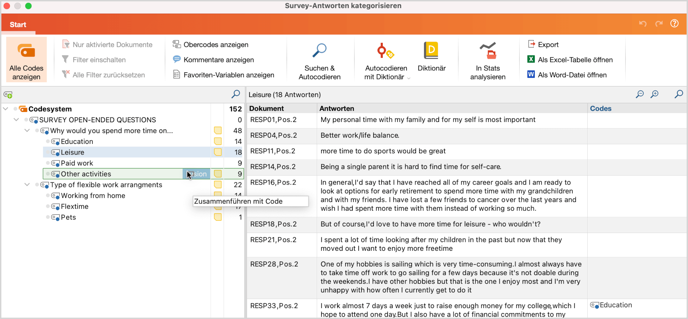Toggle Favoriten-Variablen anzeigen
The image size is (688, 319).
[223, 75]
